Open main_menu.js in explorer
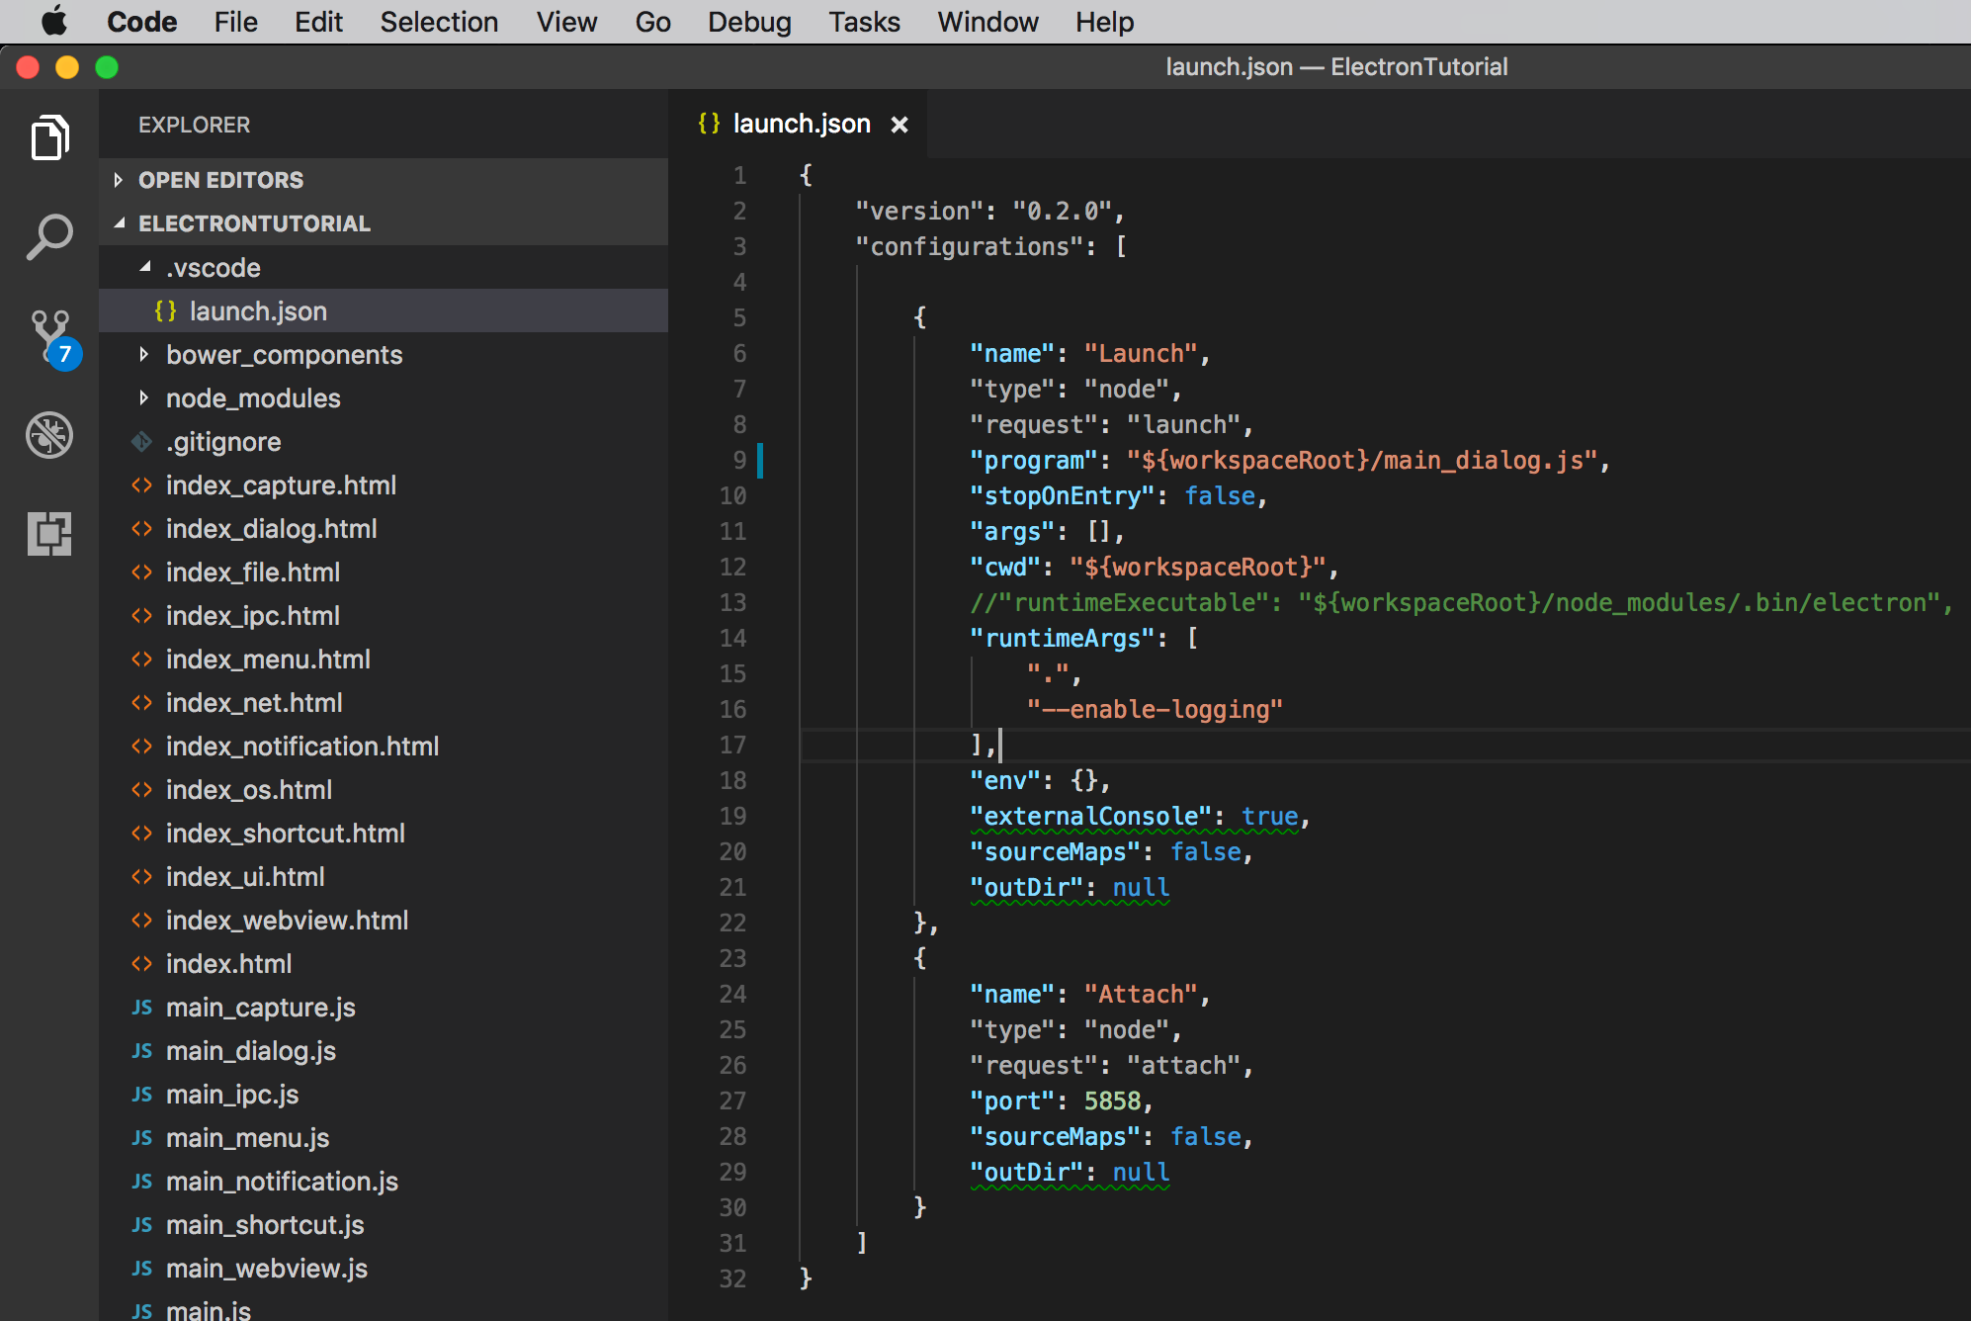Image resolution: width=1971 pixels, height=1321 pixels. pyautogui.click(x=384, y=1138)
